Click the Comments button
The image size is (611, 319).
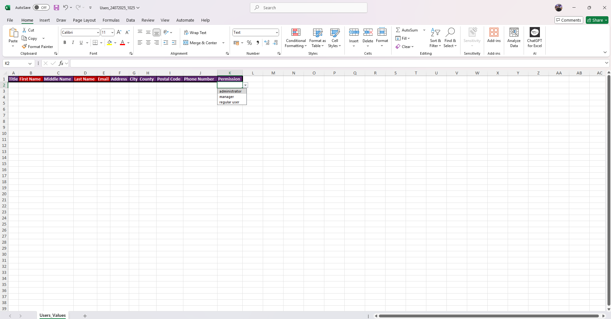pyautogui.click(x=569, y=20)
